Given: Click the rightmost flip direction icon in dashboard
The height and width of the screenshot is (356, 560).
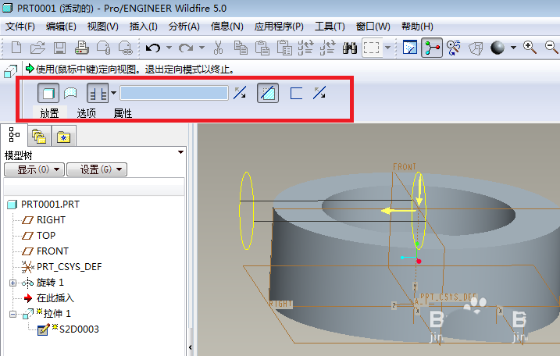Looking at the screenshot, I should click(x=319, y=93).
